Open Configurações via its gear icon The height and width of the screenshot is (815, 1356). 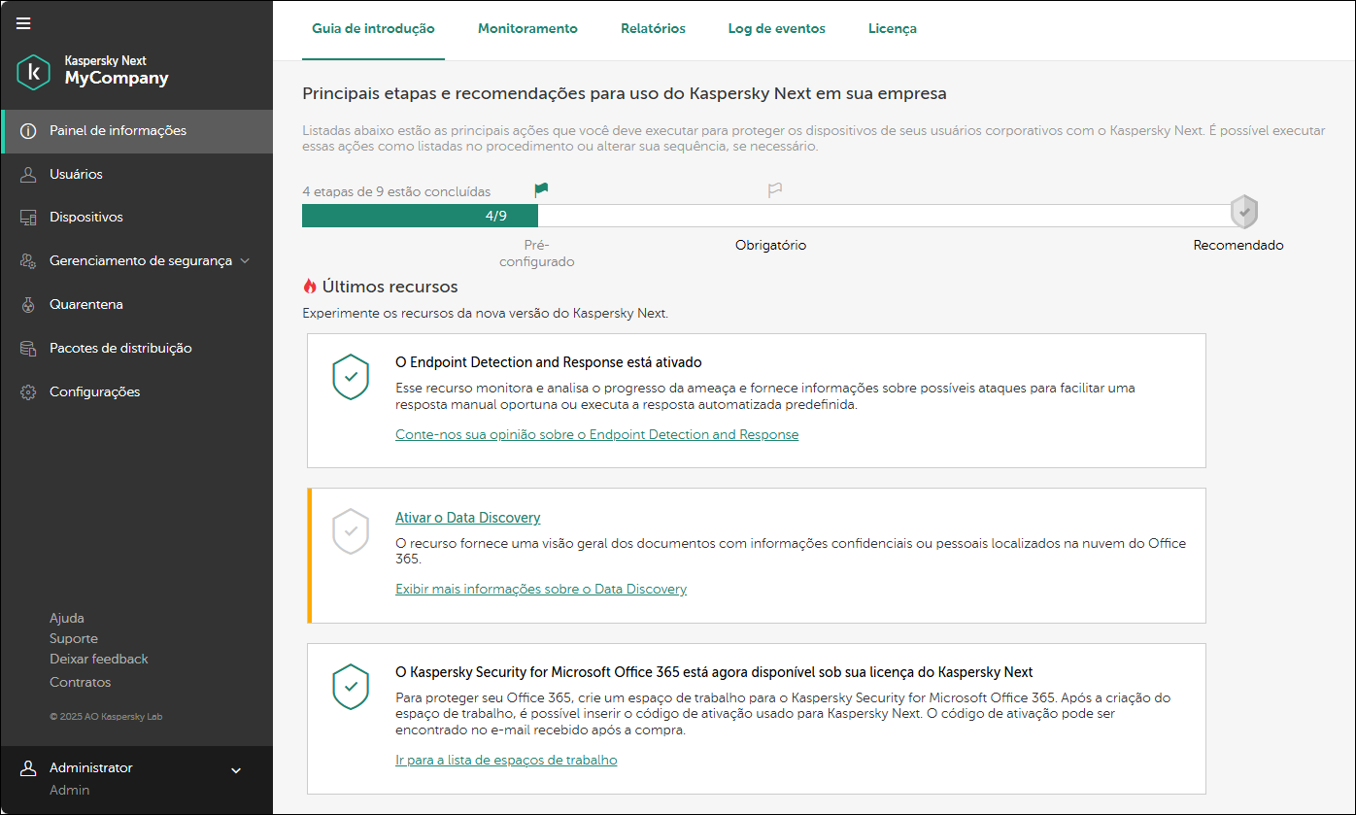tap(28, 391)
